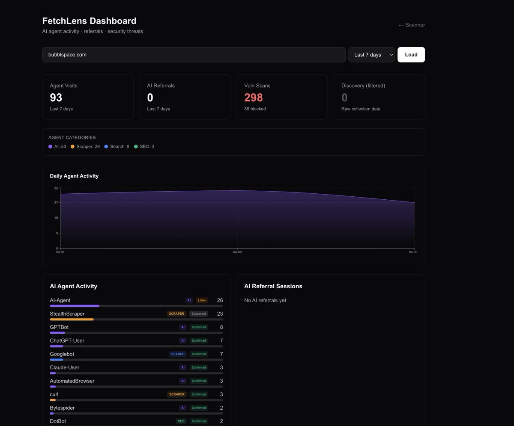This screenshot has height=426, width=514.
Task: Click the Agent Visits 93 card
Action: [x=88, y=97]
